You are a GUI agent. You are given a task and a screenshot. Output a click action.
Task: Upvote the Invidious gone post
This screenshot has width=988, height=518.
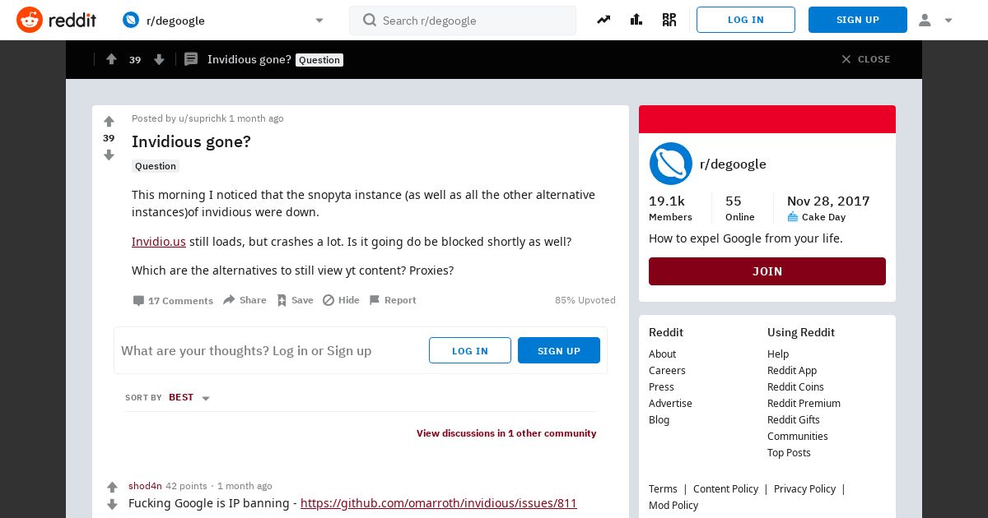click(x=109, y=122)
